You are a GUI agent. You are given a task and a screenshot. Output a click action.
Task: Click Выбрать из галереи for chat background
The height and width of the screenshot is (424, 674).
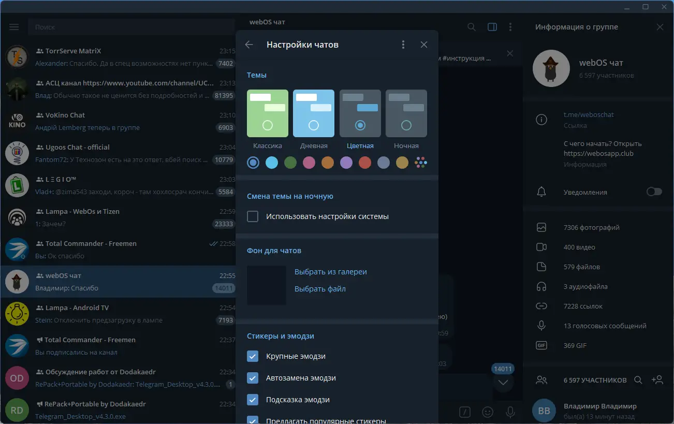[331, 271]
